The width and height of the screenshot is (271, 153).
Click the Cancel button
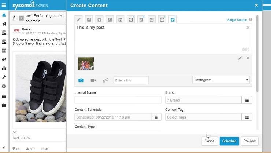(210, 141)
